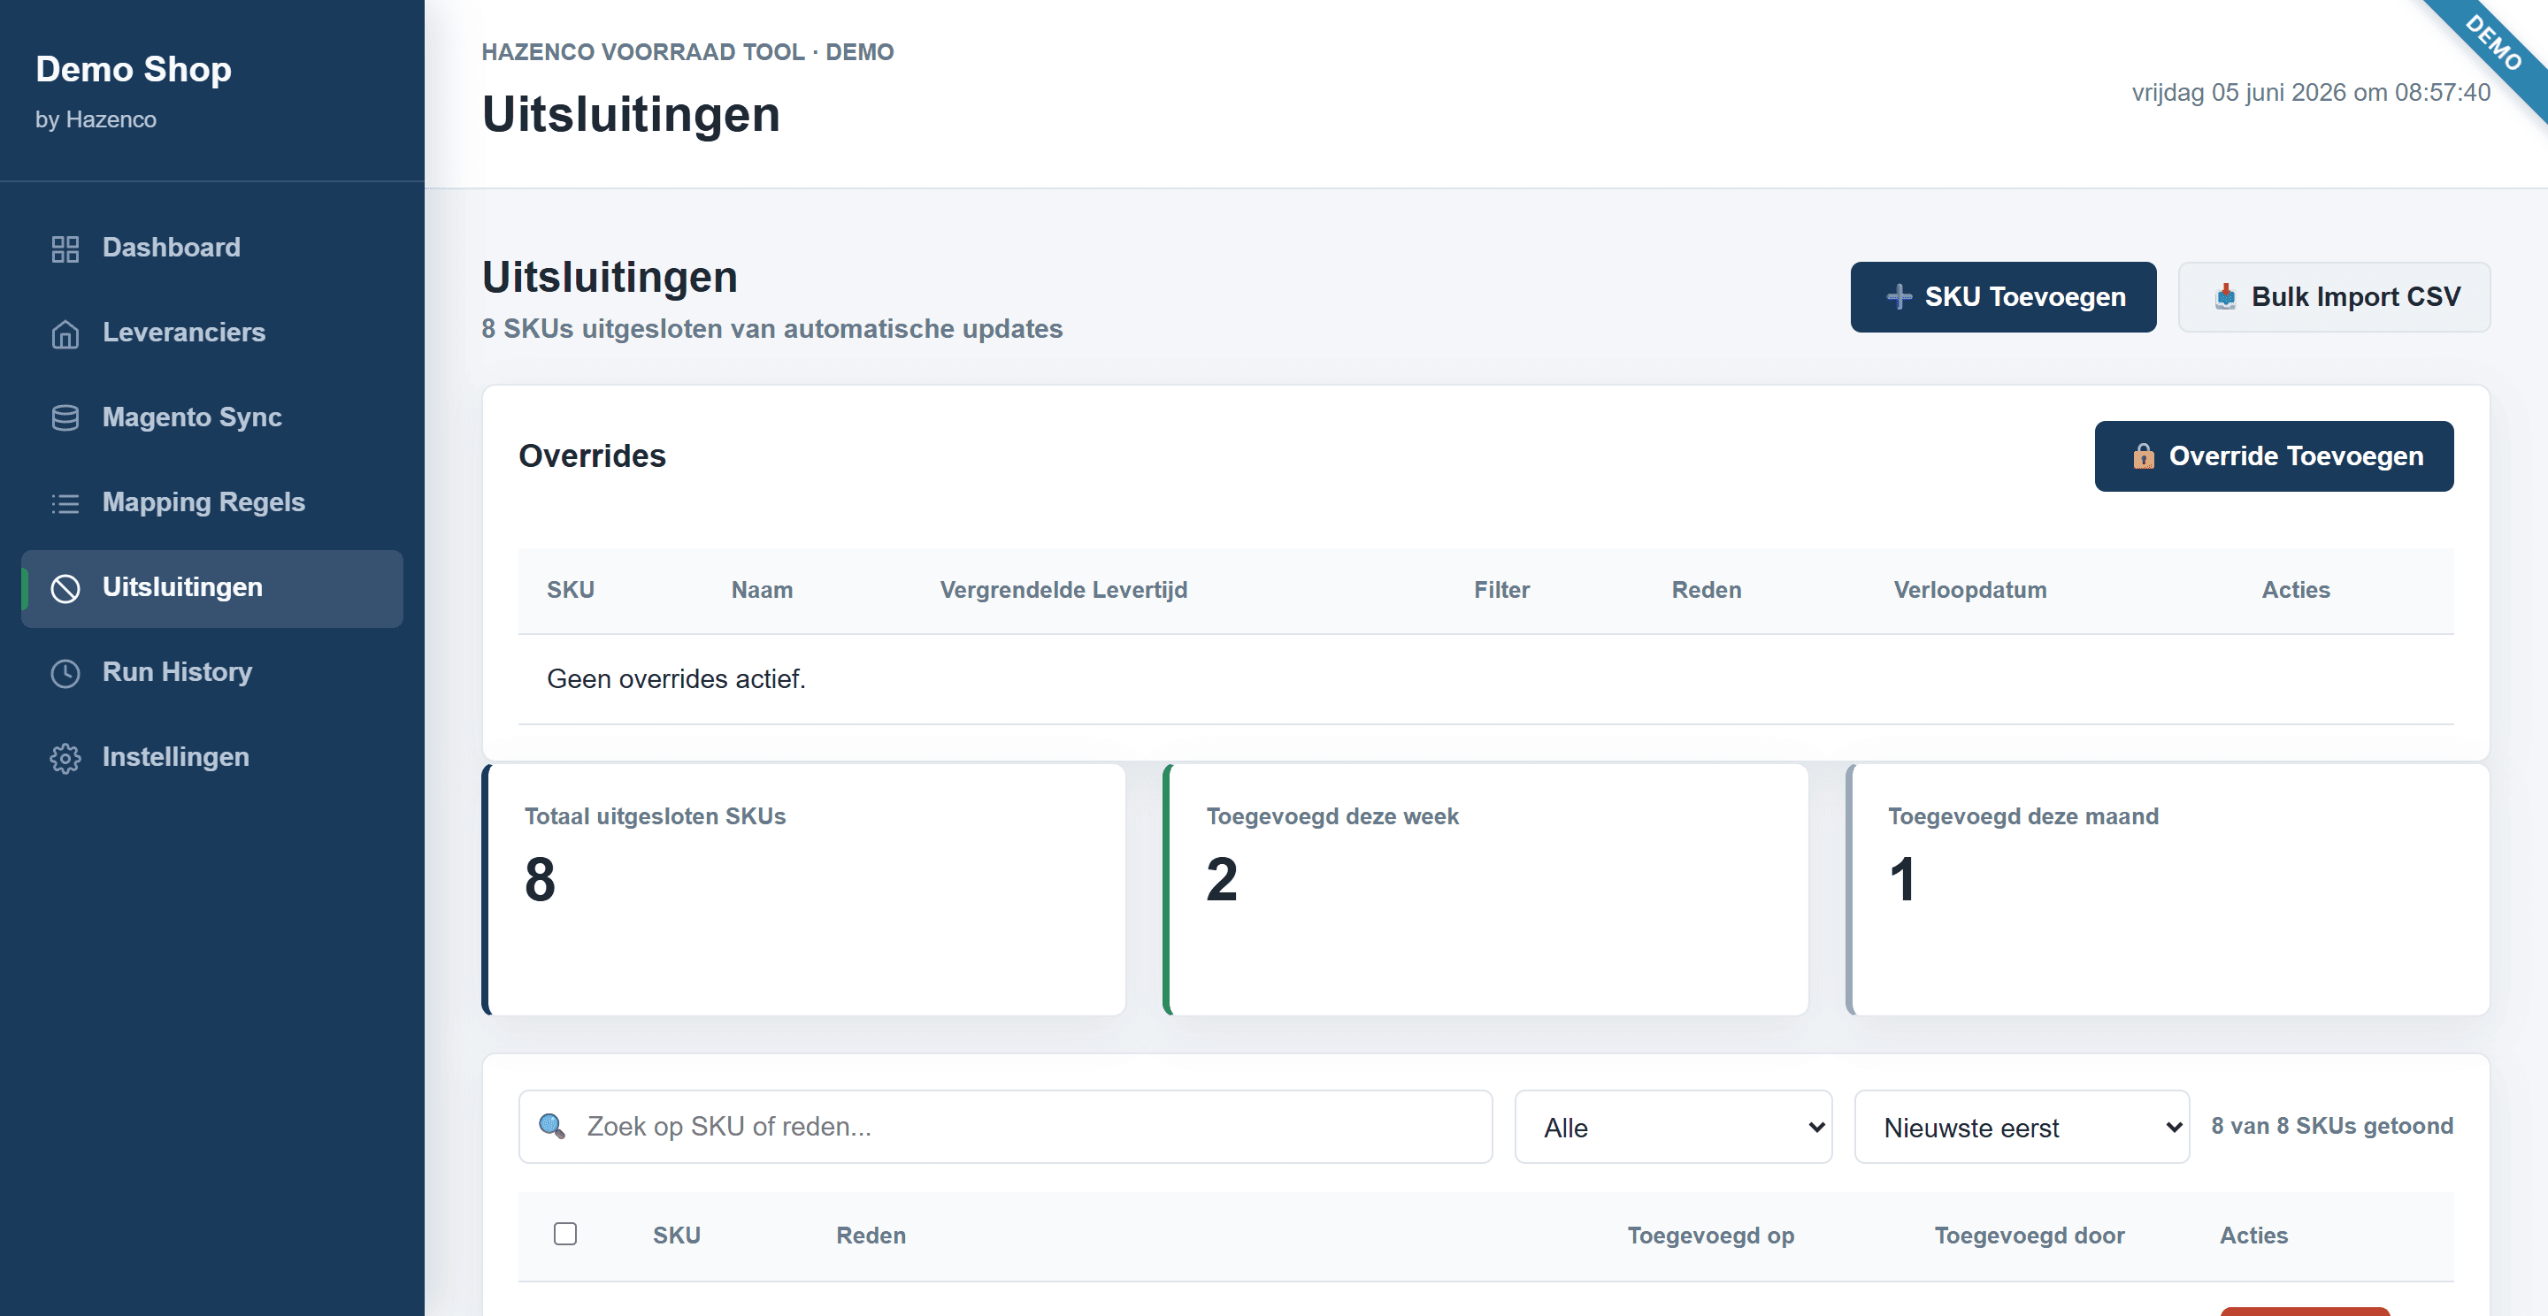Click the Uitsluitingen ban icon
The image size is (2548, 1316).
[x=65, y=588]
